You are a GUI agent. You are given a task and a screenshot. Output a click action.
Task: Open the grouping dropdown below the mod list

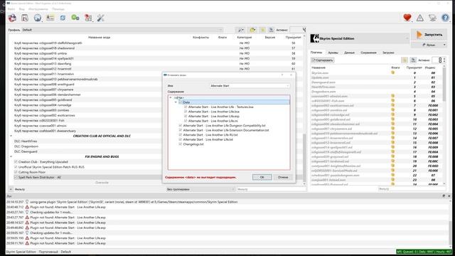click(200, 189)
